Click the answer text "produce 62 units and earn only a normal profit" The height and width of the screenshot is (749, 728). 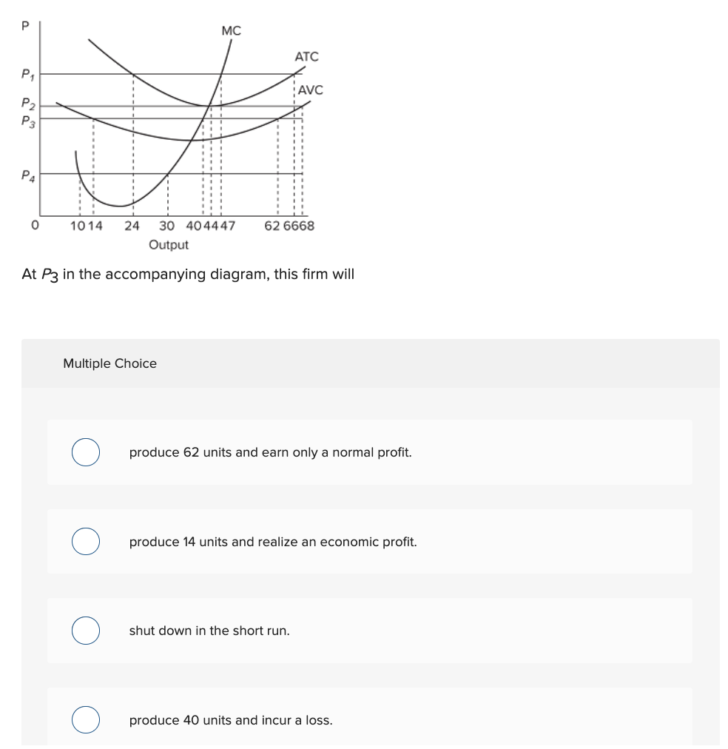(269, 451)
